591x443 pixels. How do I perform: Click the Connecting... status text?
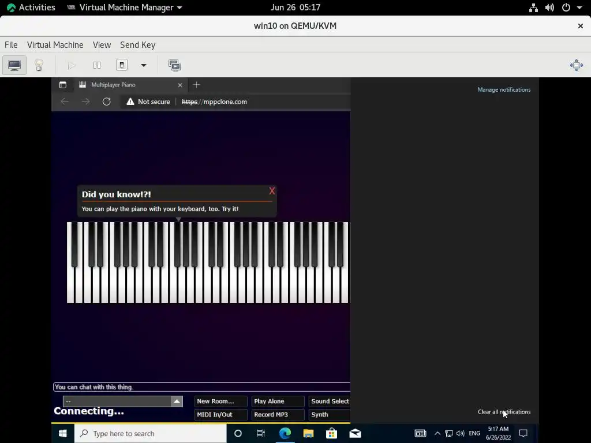(x=89, y=411)
